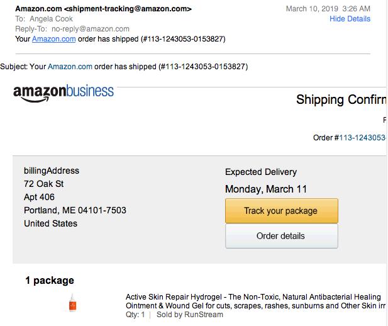388x326 pixels.
Task: Click the Track your package button
Action: tap(281, 211)
